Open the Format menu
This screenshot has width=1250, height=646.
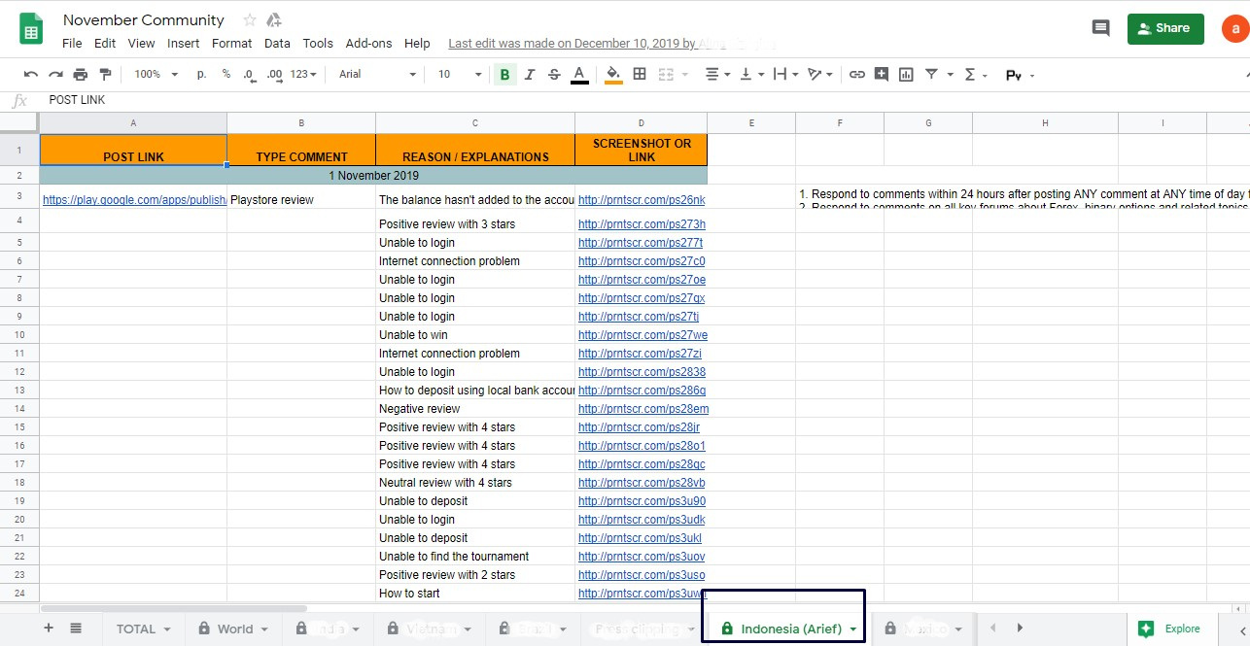click(231, 43)
